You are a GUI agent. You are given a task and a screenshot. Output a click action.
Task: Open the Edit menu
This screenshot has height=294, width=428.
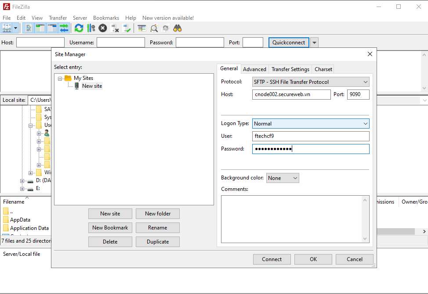[21, 18]
